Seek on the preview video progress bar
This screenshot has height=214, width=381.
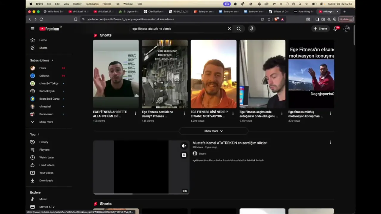click(x=141, y=194)
